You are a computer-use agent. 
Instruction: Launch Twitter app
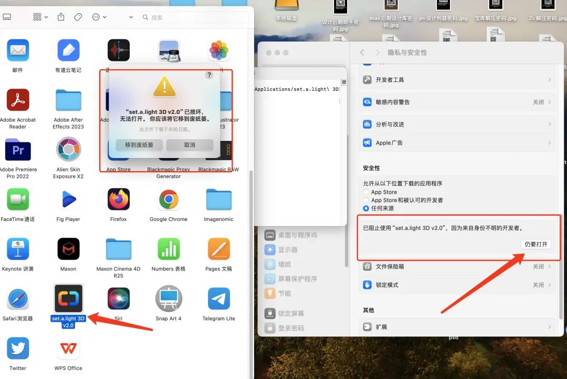click(18, 348)
